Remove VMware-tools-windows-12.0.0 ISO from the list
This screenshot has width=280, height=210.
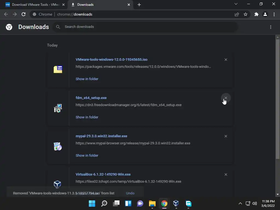point(226,60)
